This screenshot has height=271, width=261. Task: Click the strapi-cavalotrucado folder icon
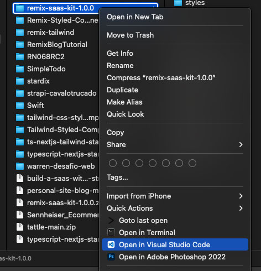(x=20, y=93)
